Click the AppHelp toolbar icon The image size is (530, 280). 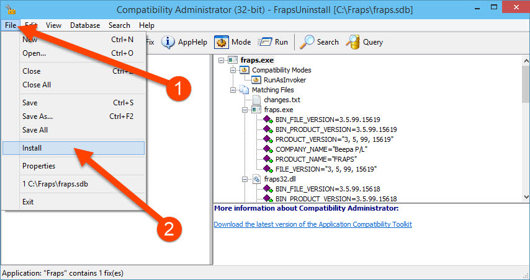(x=168, y=42)
